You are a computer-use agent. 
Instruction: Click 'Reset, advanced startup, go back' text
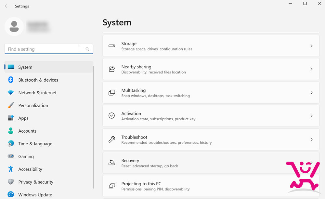(149, 166)
